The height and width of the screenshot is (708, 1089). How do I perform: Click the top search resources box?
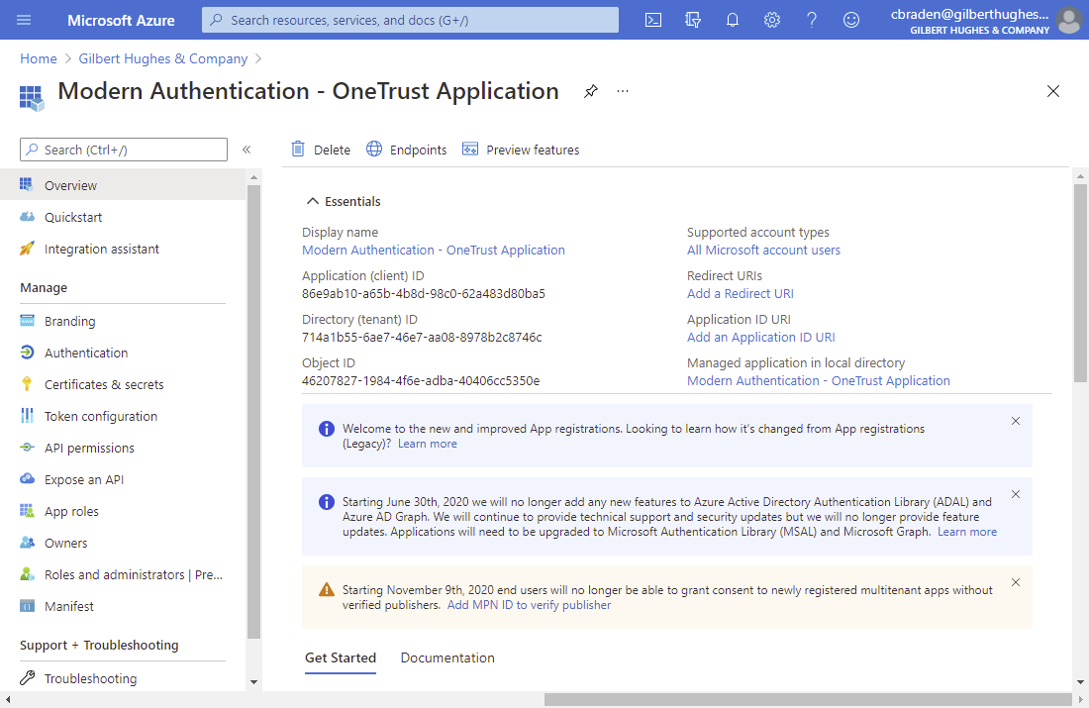click(x=410, y=20)
